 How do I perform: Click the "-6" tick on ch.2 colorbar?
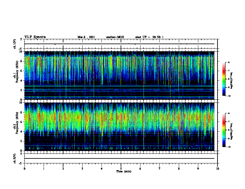(x=228, y=113)
